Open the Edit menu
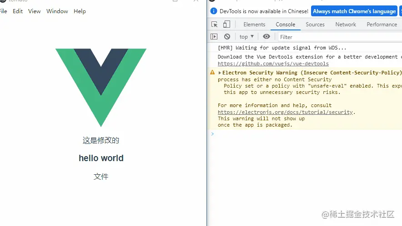The width and height of the screenshot is (402, 226). tap(18, 11)
